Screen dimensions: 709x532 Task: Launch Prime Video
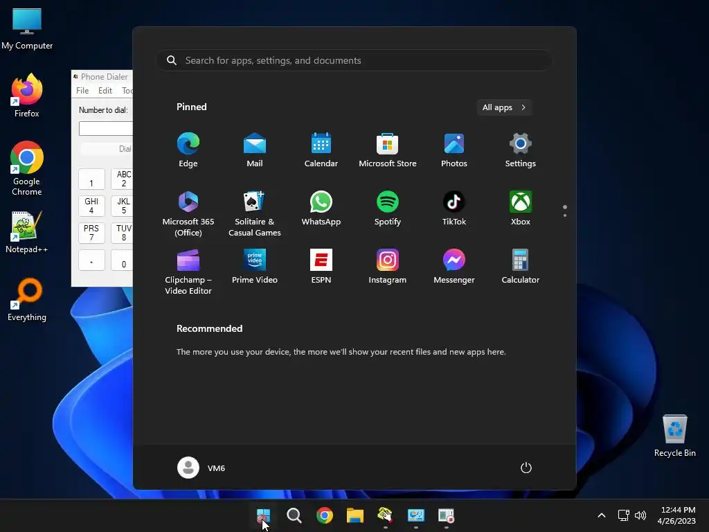pos(255,267)
